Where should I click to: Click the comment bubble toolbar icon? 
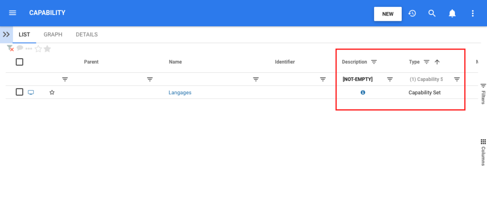[x=20, y=48]
